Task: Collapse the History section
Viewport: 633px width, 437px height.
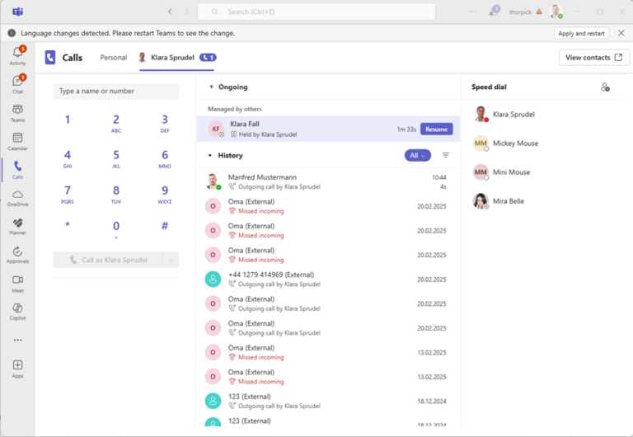Action: coord(210,155)
